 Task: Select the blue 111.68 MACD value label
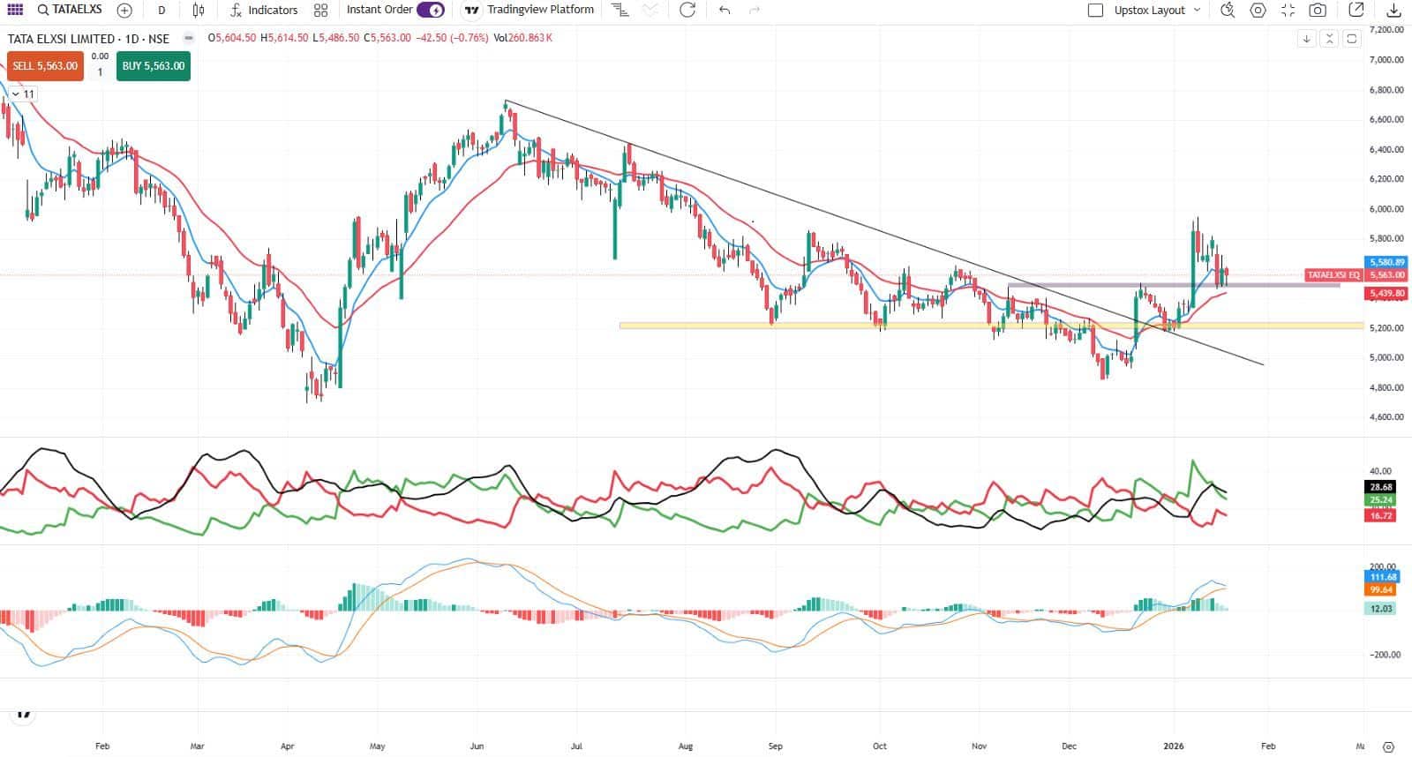point(1382,577)
